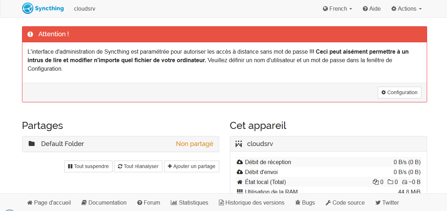
Task: Click the Débit d'envoi value 0 B/s
Action: pos(407,172)
